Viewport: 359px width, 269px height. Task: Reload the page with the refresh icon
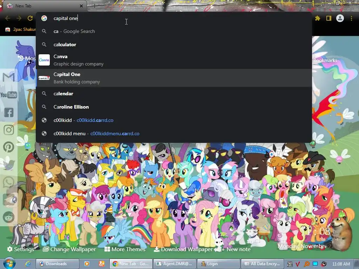[x=30, y=18]
